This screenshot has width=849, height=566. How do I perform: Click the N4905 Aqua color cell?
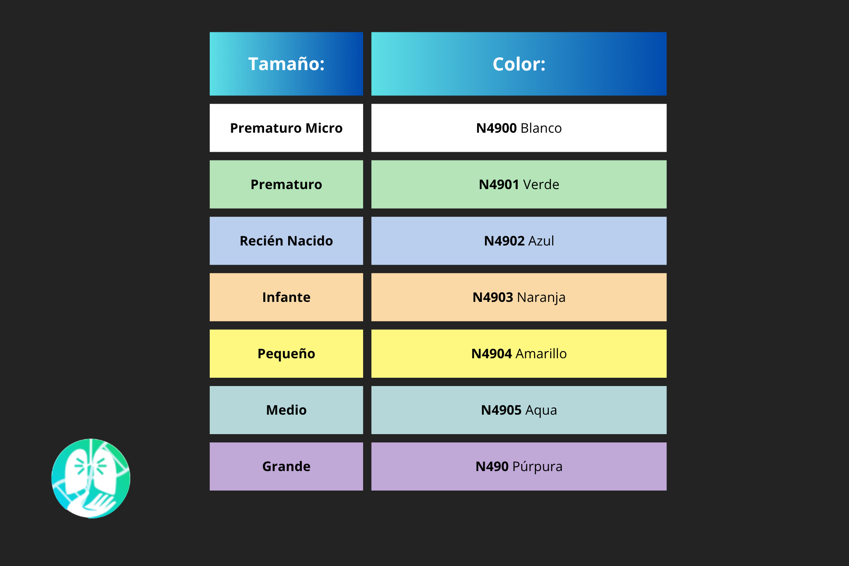[519, 410]
